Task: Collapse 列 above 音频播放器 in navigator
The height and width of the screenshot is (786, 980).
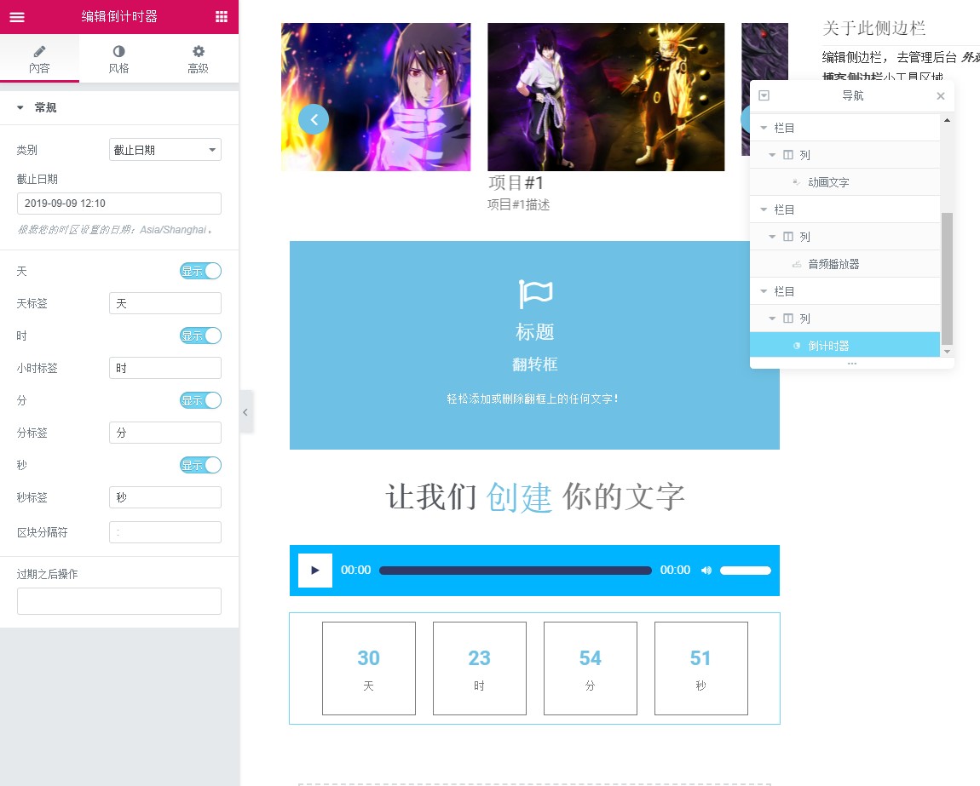Action: click(772, 237)
